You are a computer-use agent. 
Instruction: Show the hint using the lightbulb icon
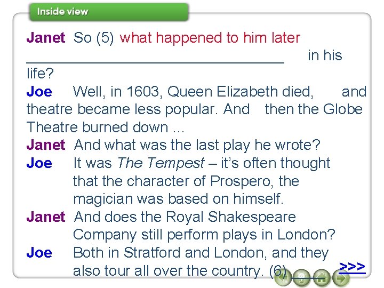302,277
